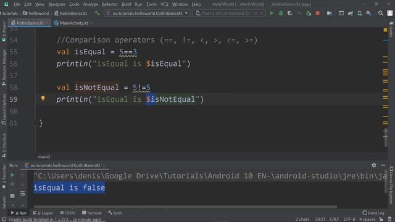Screen dimensions: 395x222
Task: Open device selector Pixel 3 API 29
Action: coord(229,13)
